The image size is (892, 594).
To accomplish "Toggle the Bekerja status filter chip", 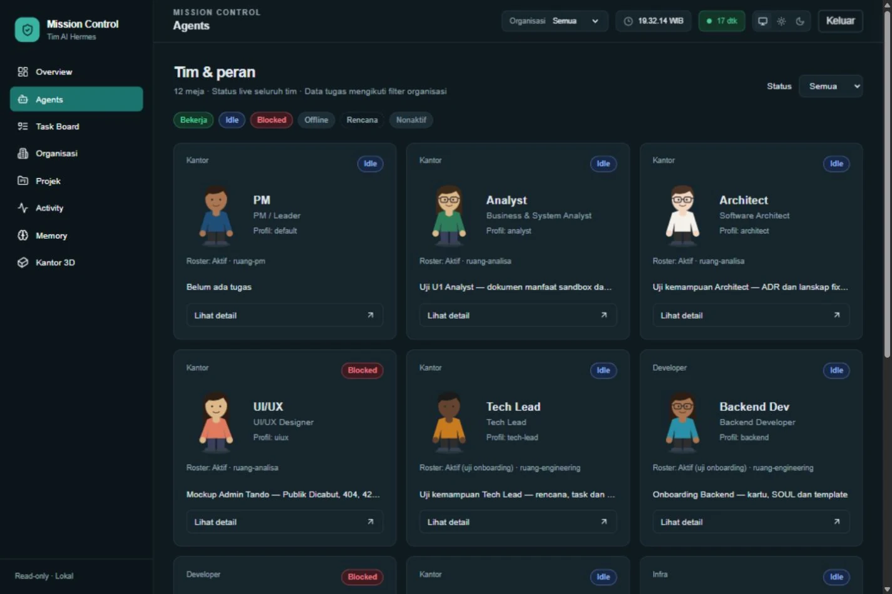I will (193, 120).
